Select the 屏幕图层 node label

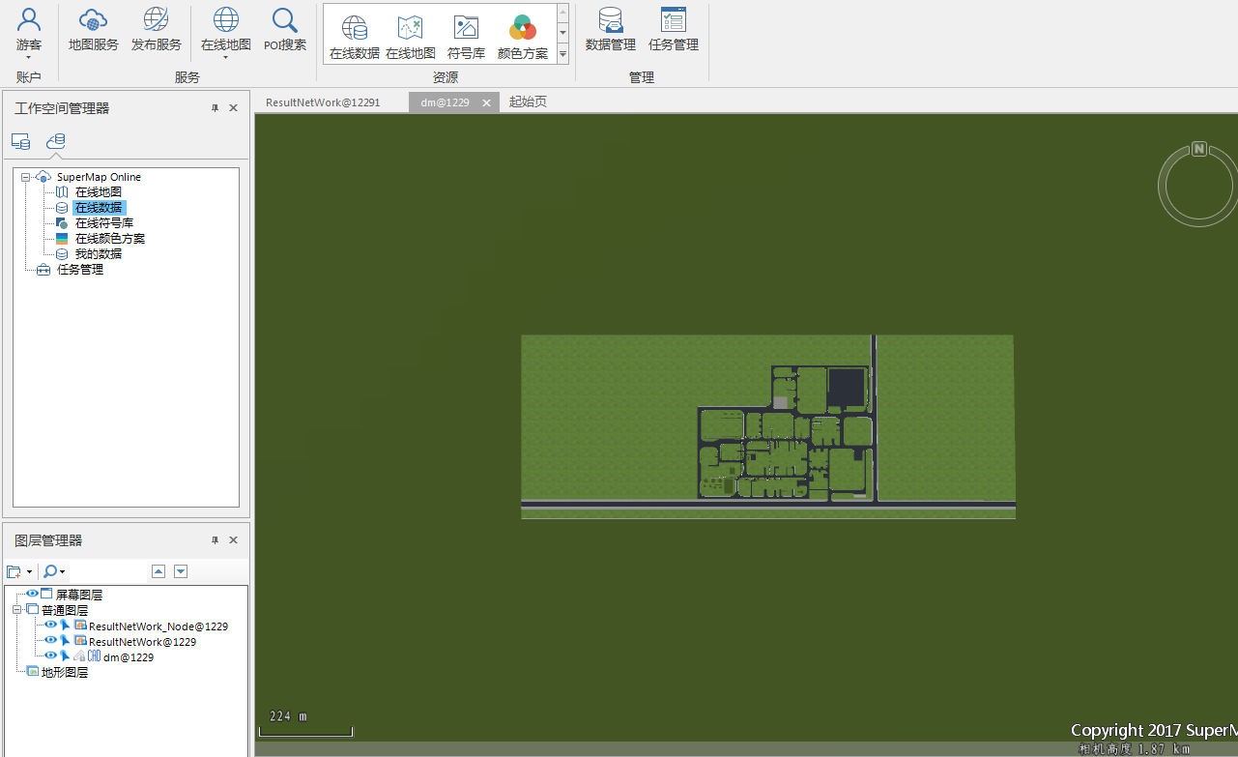[x=79, y=595]
